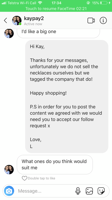
Task: Tap the battery indicator in status bar
Action: 104,3
